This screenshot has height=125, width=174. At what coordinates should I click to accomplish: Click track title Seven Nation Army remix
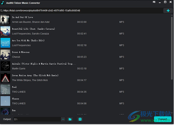click(35, 75)
